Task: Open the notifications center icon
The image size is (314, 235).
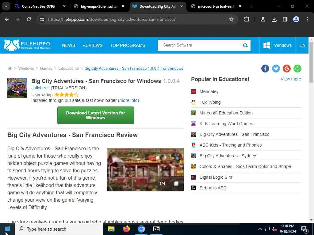Action: coord(304,229)
